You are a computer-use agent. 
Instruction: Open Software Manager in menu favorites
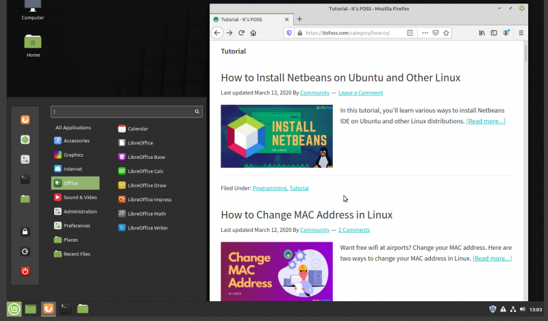[25, 140]
